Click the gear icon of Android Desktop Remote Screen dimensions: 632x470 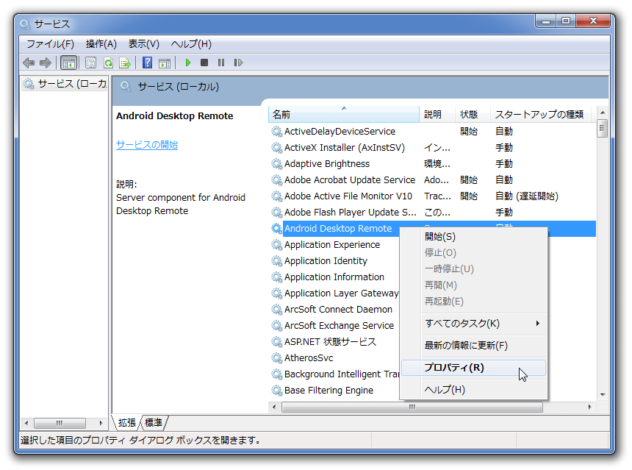276,228
